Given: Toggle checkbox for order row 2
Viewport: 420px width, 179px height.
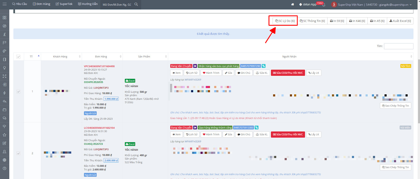Looking at the screenshot, I should [x=18, y=153].
